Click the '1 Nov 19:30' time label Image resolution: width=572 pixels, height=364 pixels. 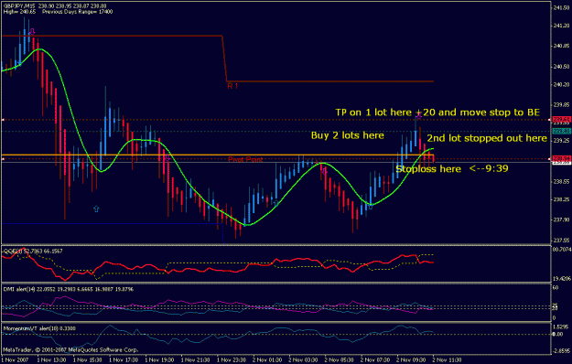(159, 360)
